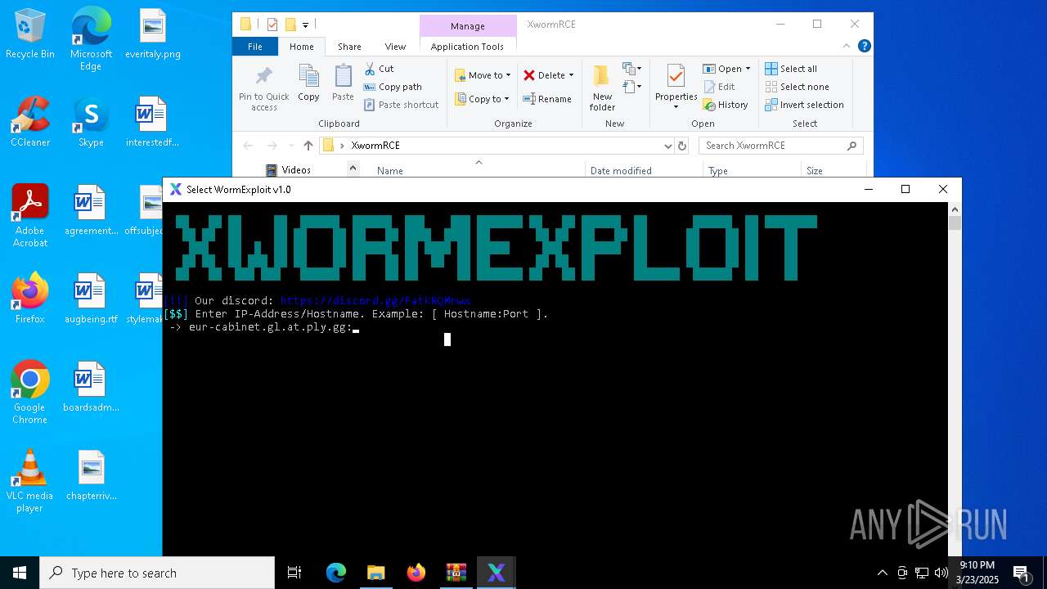Switch to the View ribbon tab

click(395, 47)
